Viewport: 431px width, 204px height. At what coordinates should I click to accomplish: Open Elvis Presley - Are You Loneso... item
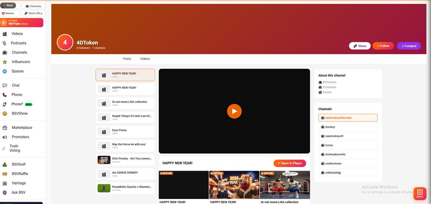[x=125, y=160]
